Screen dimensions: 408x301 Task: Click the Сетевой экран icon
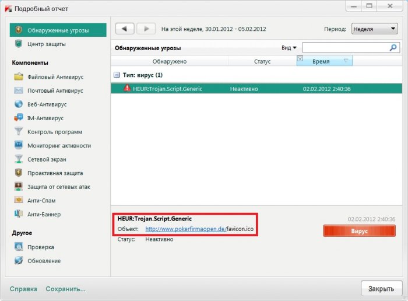point(19,159)
